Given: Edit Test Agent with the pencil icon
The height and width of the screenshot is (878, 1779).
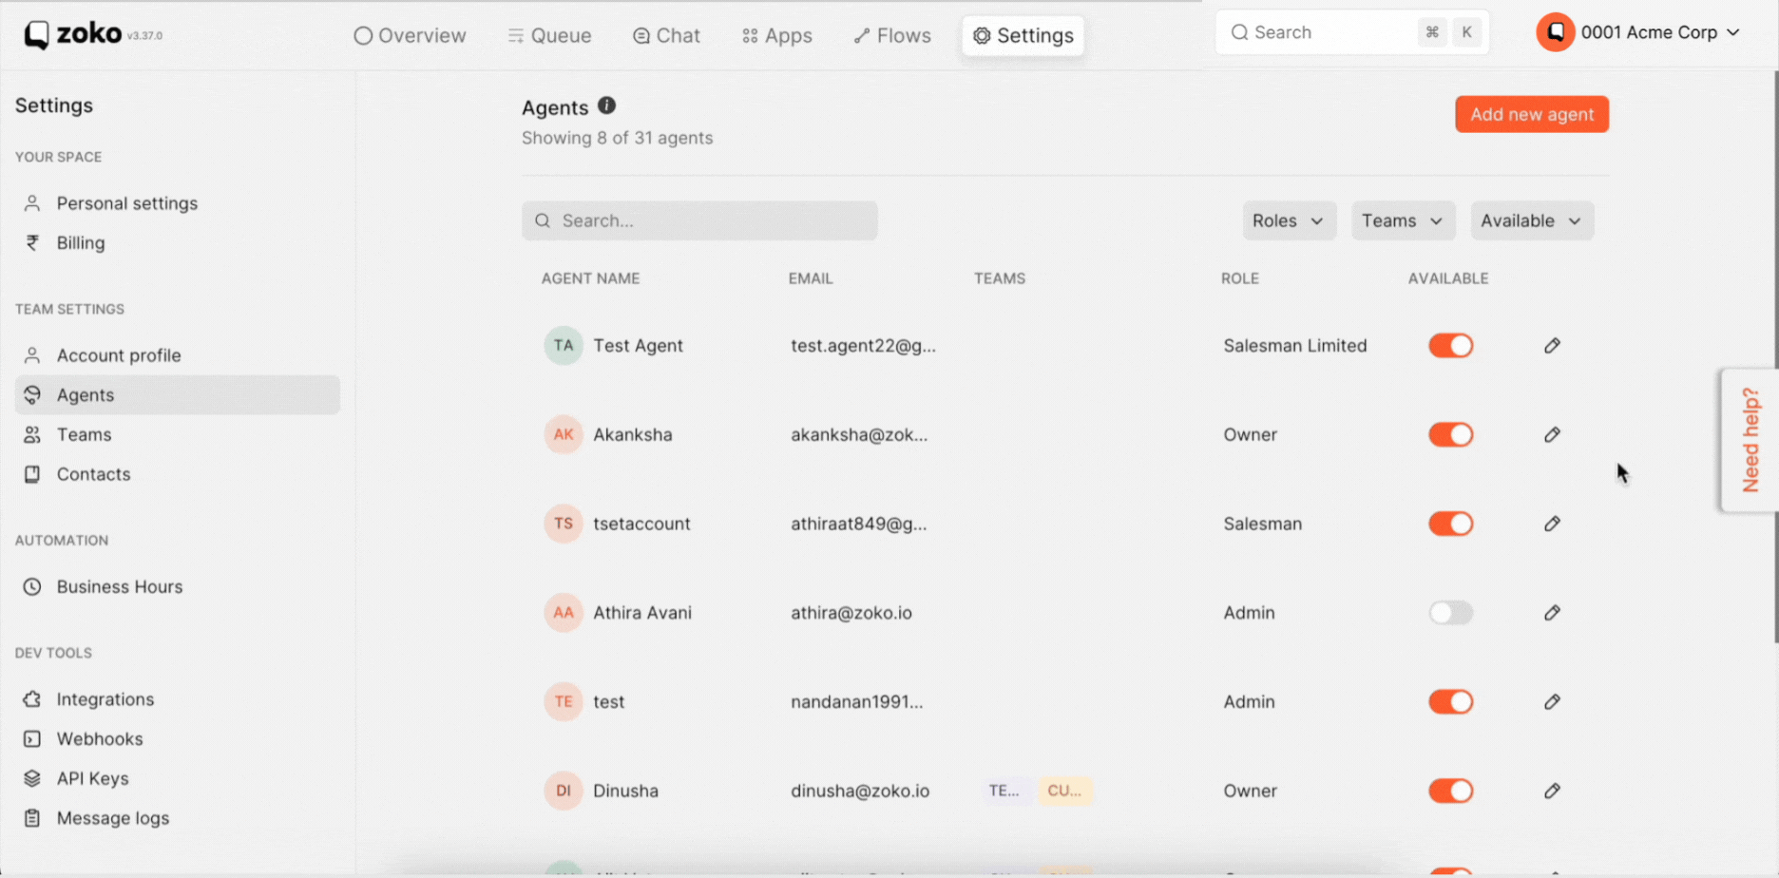Looking at the screenshot, I should pos(1552,346).
